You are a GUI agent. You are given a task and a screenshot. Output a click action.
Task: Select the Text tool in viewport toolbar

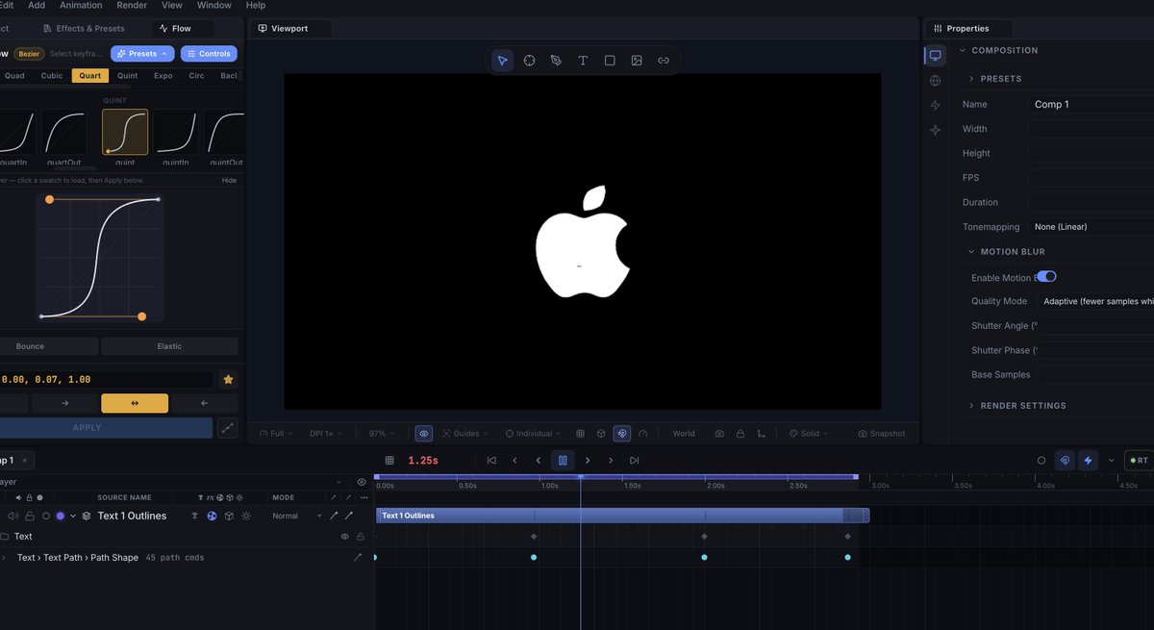pos(583,61)
